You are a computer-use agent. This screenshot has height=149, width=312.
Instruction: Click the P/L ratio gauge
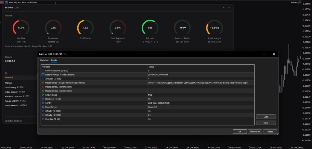150,28
